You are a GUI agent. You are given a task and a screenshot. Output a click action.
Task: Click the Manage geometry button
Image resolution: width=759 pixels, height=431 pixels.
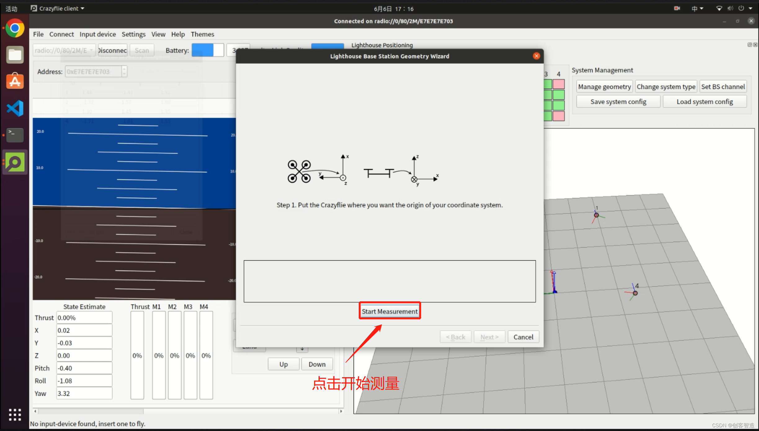[604, 87]
